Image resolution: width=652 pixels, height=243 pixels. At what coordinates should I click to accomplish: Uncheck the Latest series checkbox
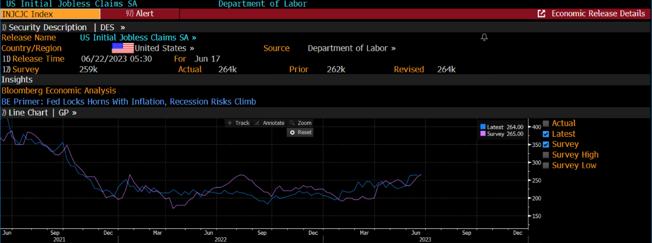click(546, 134)
